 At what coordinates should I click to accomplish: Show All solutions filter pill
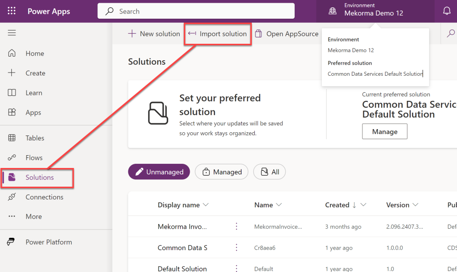(x=270, y=172)
